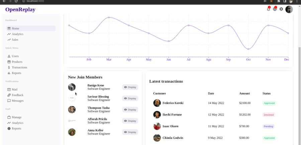The height and width of the screenshot is (145, 301).
Task: Click the Sales trend line icon
Action: [9, 40]
